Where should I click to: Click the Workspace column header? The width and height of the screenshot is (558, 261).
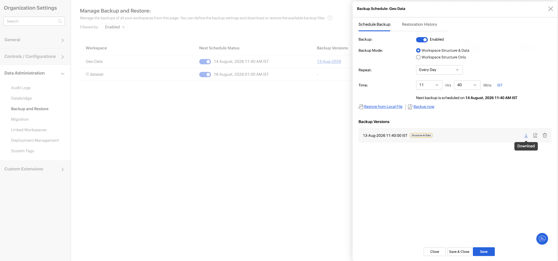(x=96, y=48)
